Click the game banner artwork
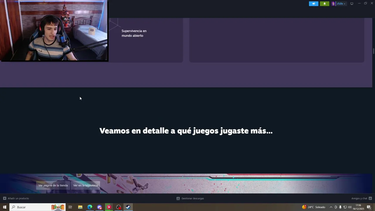The image size is (375, 211). (186, 184)
